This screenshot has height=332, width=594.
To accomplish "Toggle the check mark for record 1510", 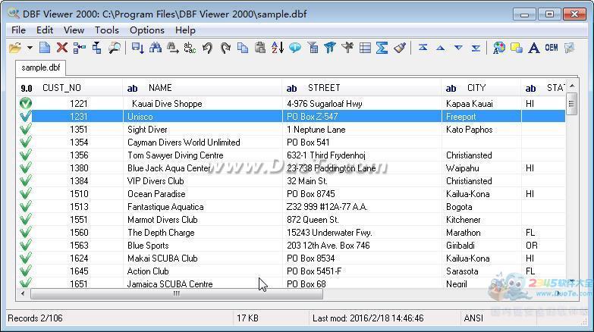I will 25,193.
